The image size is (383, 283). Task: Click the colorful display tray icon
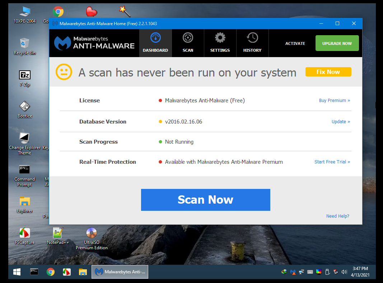(x=319, y=272)
